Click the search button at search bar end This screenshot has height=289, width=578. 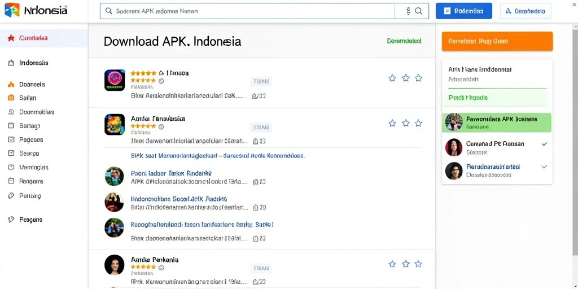pos(419,11)
